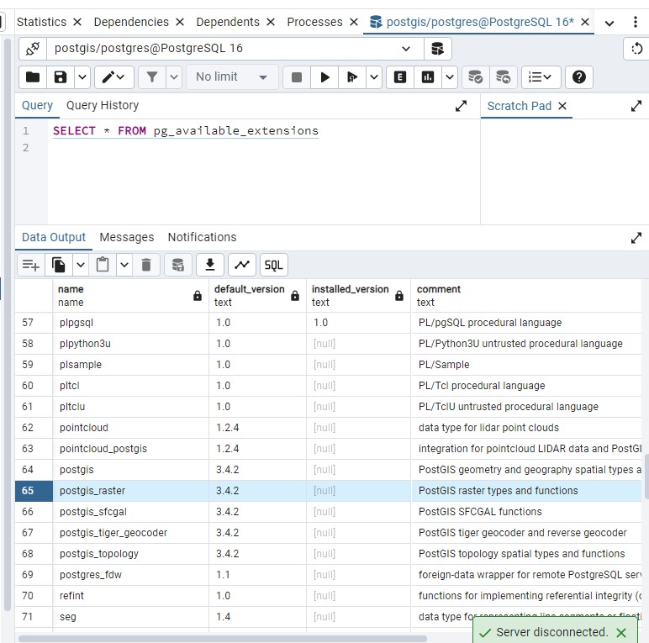Screen dimensions: 649x643
Task: Dismiss the Server disconnected notification
Action: click(x=621, y=633)
